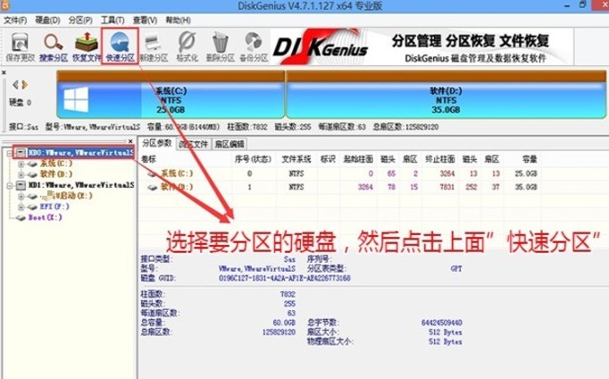Collapse the HD0 disk tree node
This screenshot has width=609, height=379.
tap(9, 153)
